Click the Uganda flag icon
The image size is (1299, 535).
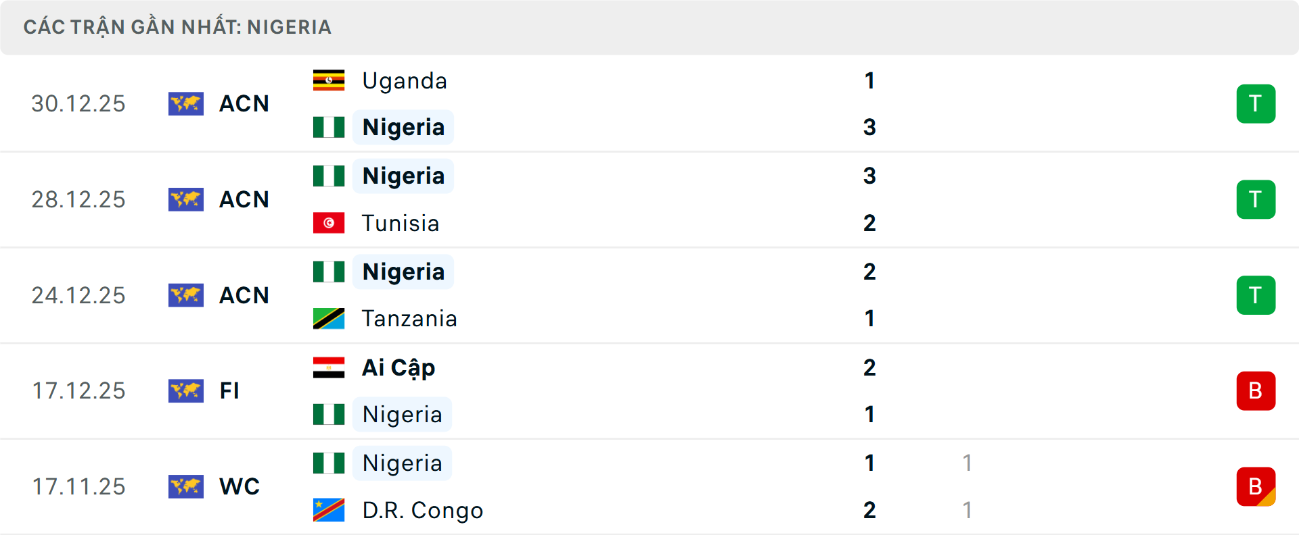327,80
